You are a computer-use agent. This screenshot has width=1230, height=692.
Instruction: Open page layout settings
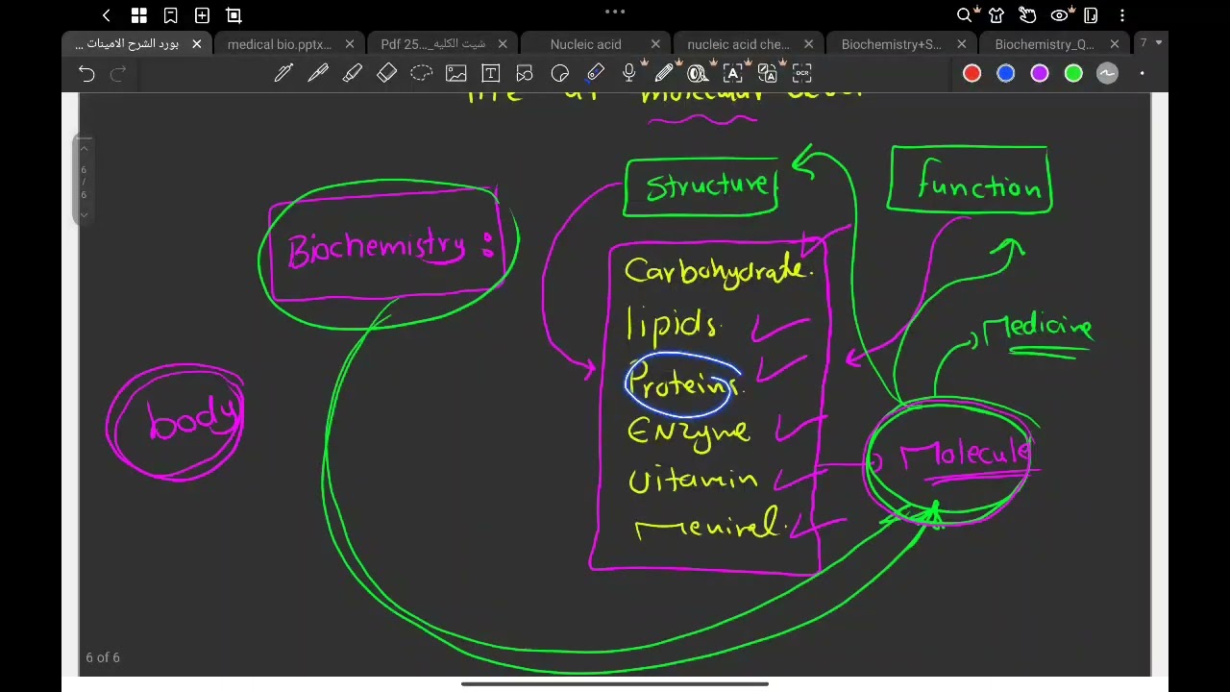tap(1091, 15)
